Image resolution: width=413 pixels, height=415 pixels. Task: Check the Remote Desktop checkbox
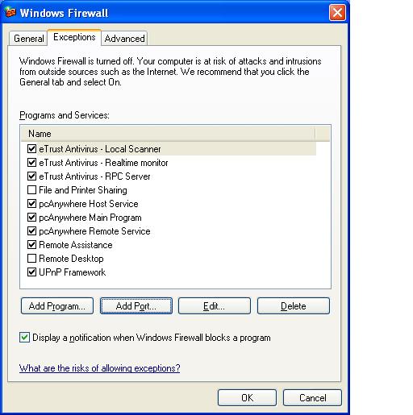[31, 258]
